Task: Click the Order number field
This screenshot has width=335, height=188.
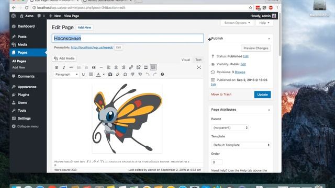Action: tap(217, 162)
